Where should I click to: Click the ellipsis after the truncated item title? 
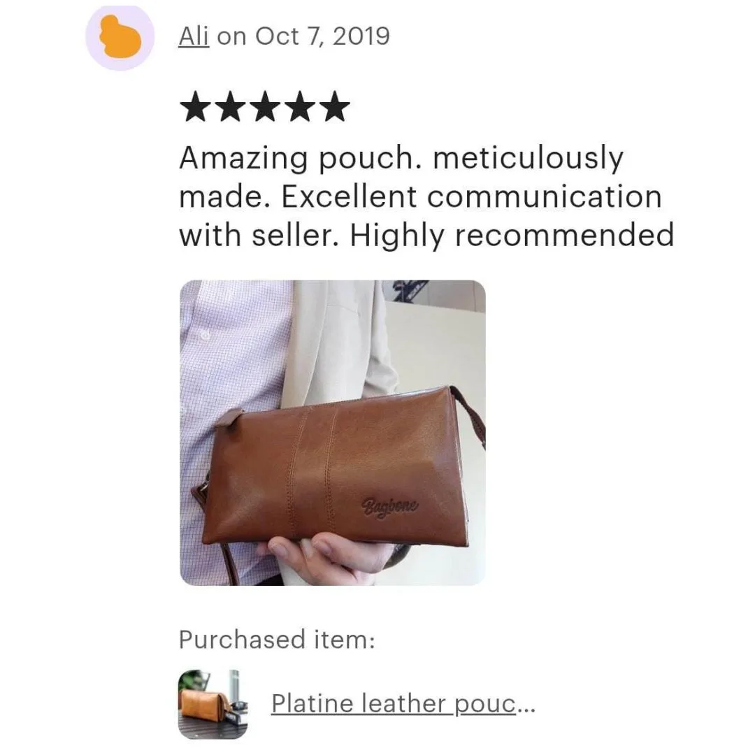coord(526,707)
